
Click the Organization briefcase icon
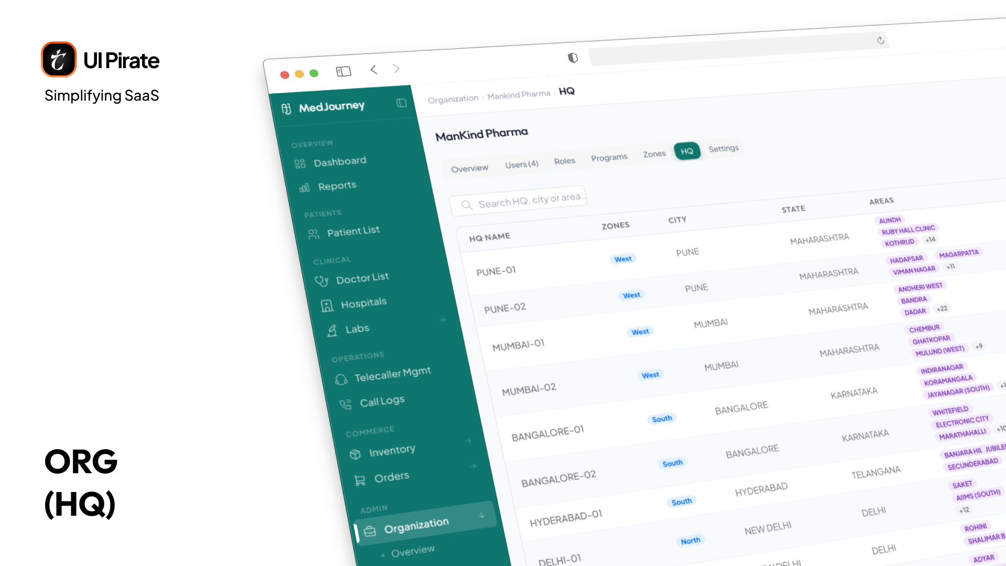tap(370, 531)
